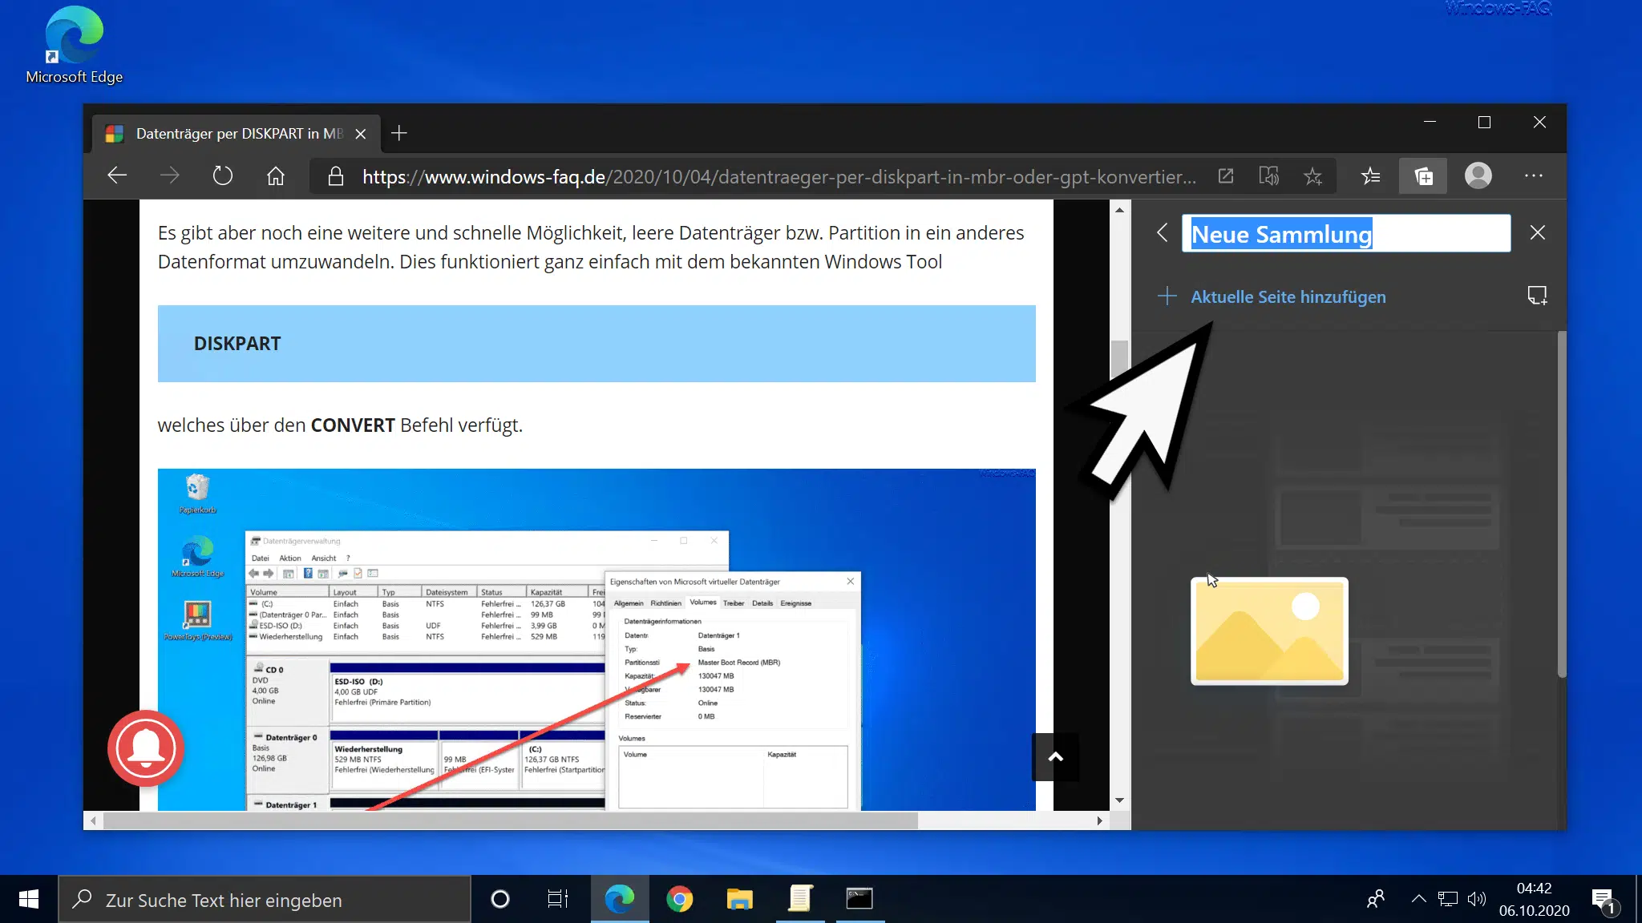Go back in the Collections panel
The image size is (1642, 923).
(1162, 233)
